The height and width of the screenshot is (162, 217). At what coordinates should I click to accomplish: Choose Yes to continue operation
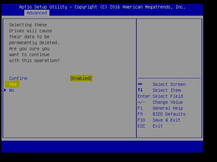click(x=12, y=84)
